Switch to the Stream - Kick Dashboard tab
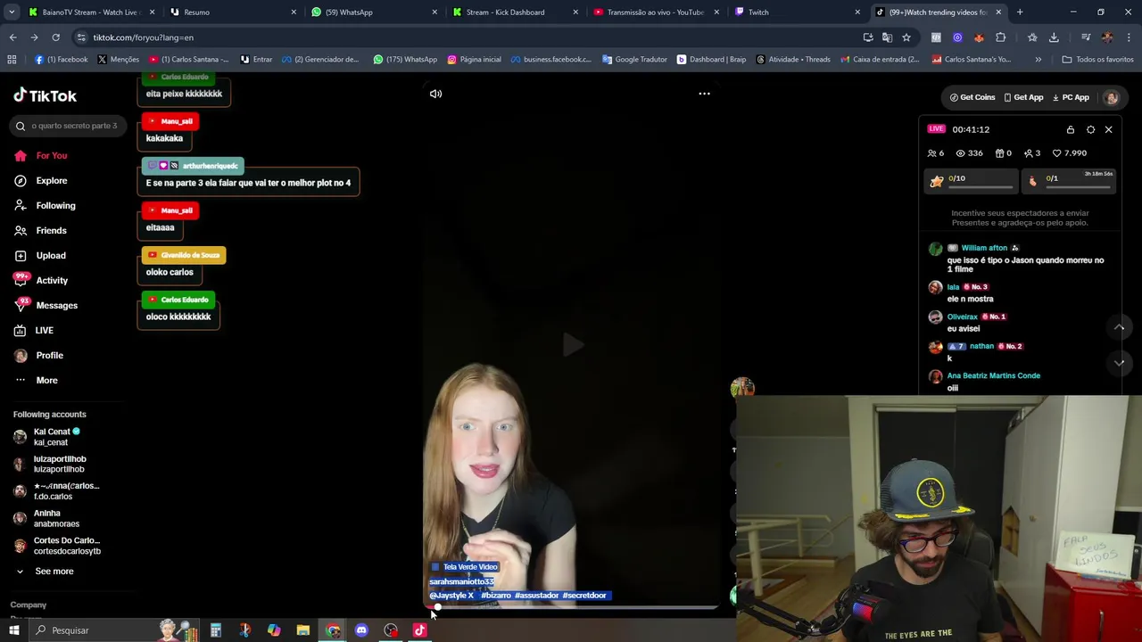1142x642 pixels. [516, 12]
